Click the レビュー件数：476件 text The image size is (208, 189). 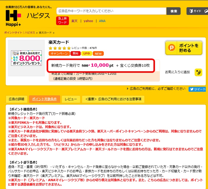point(84,48)
